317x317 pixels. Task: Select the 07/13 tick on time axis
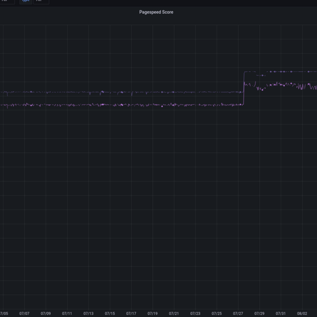click(88, 313)
